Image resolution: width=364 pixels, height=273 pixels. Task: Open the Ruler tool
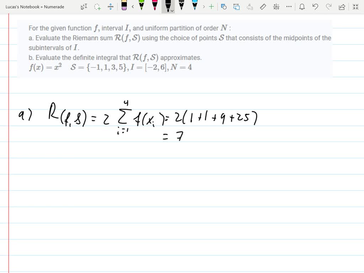(x=262, y=6)
